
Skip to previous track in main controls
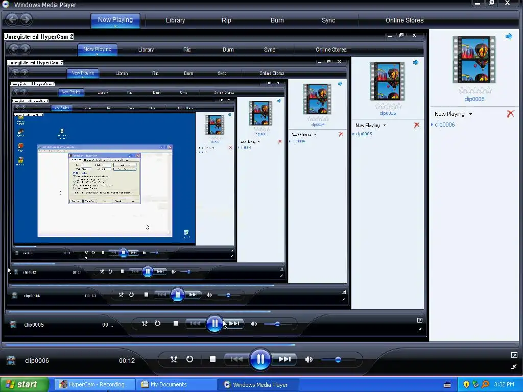coord(237,359)
